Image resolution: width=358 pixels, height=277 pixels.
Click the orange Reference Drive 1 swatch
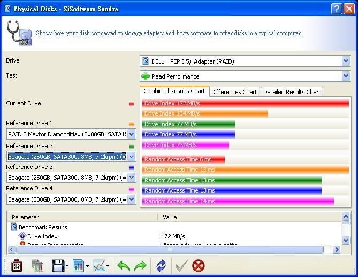click(131, 124)
